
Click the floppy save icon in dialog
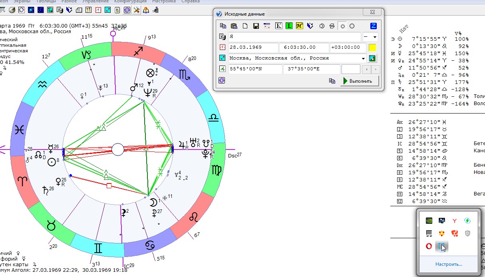coord(256,26)
